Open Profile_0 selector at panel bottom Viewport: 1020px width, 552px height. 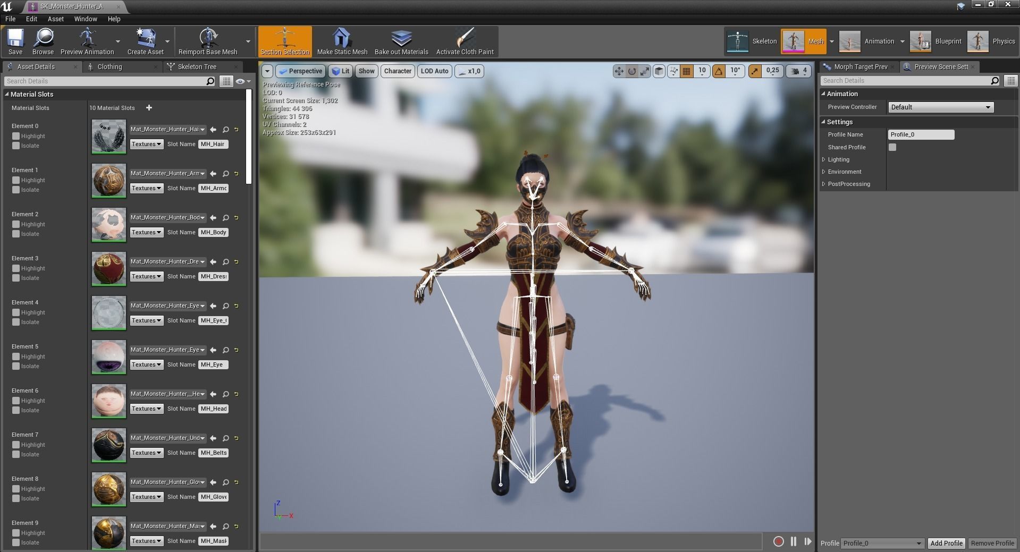[x=882, y=543]
